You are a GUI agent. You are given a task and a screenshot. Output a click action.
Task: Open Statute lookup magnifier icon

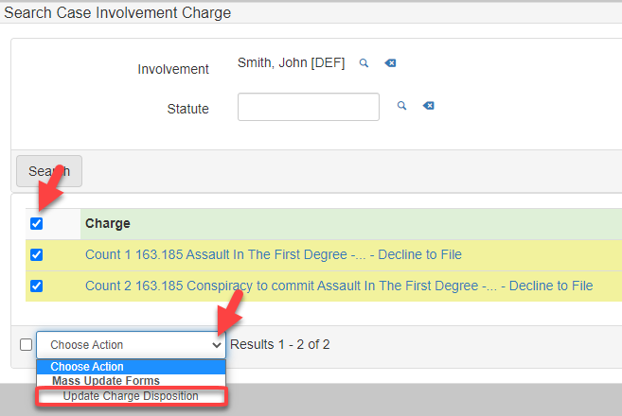[401, 106]
